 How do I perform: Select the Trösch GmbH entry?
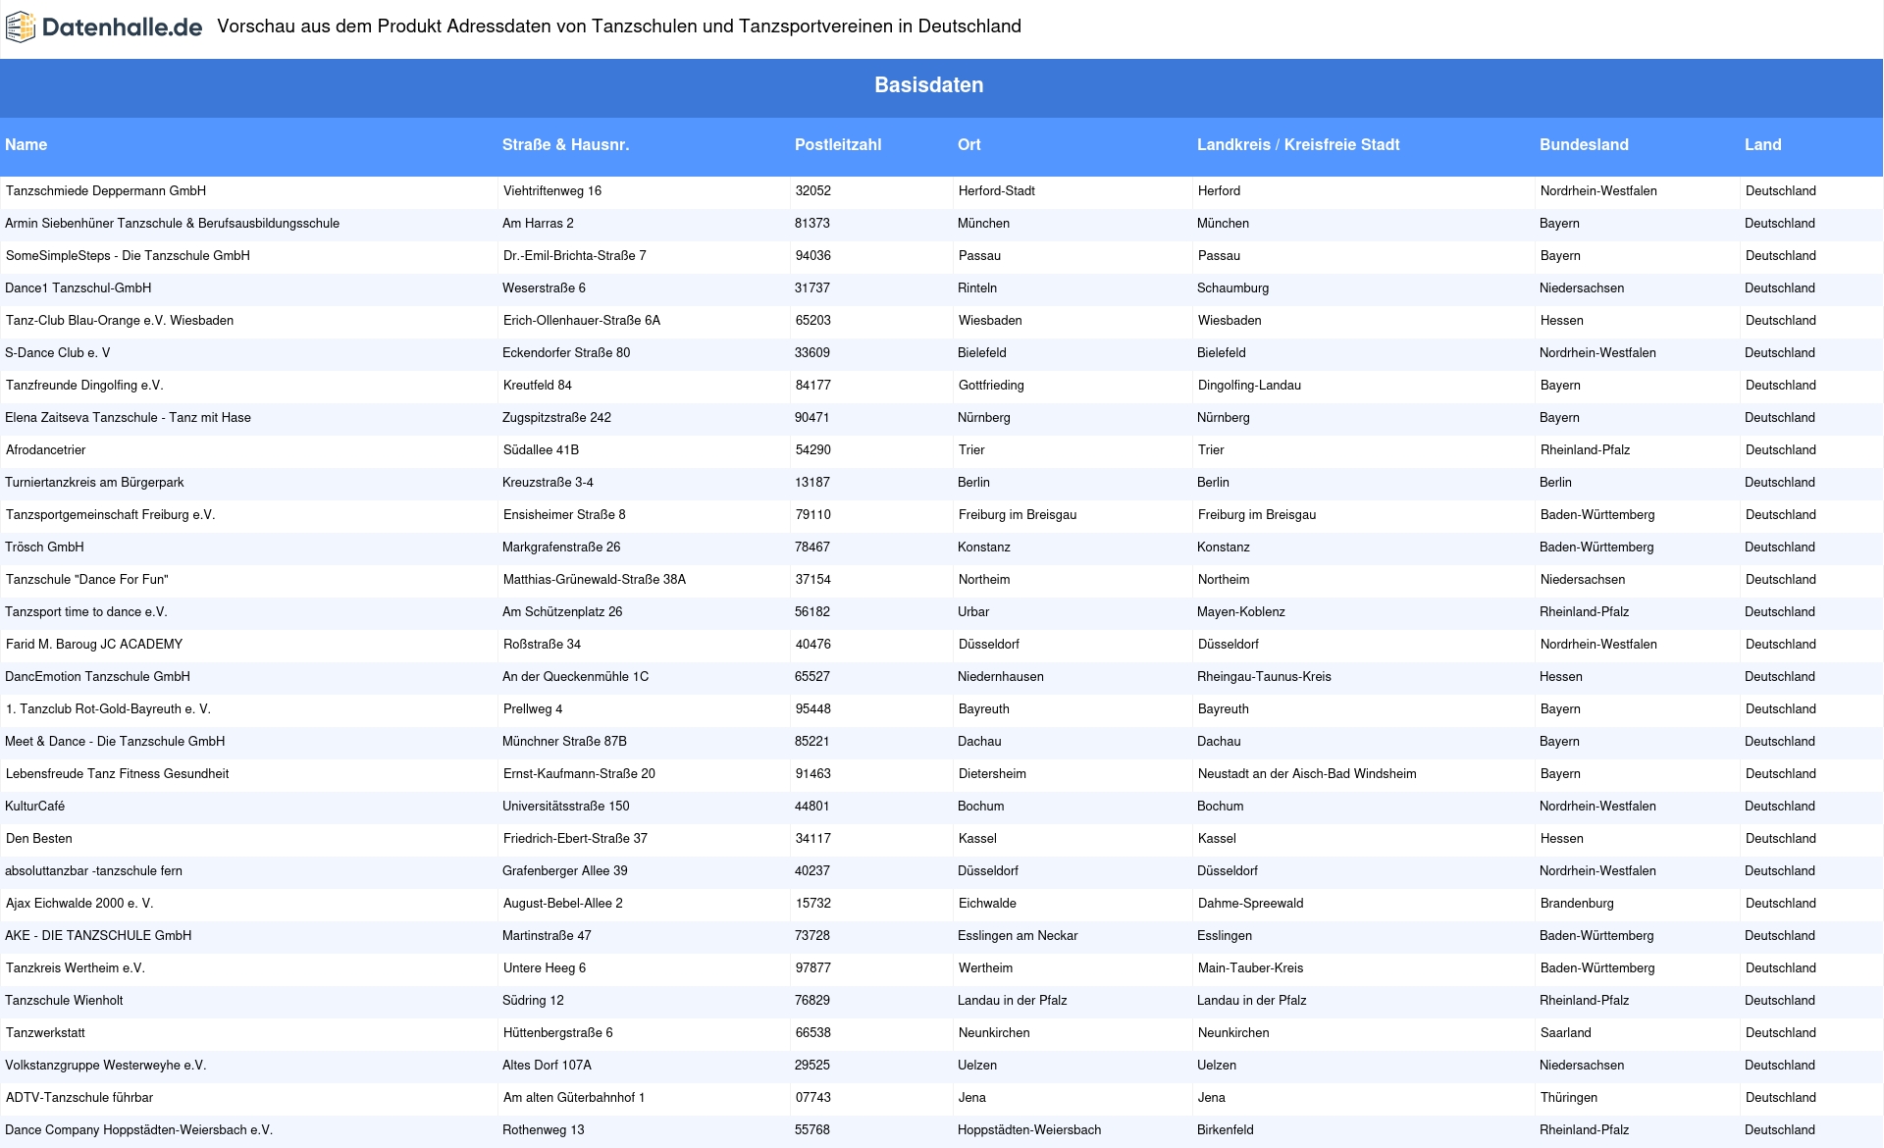[44, 548]
